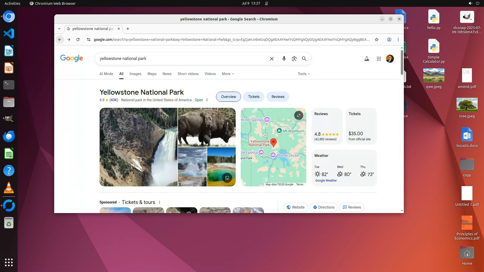
Task: Reload the current page
Action: [78, 40]
